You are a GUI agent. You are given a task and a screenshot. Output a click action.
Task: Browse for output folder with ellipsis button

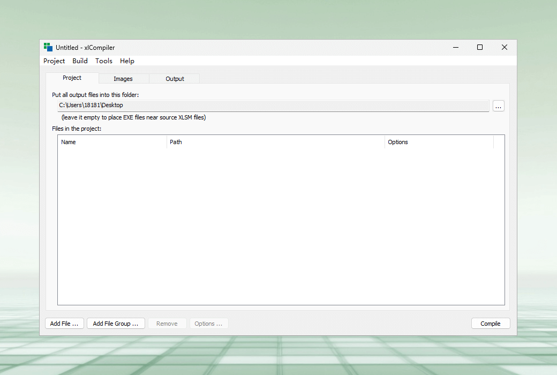click(499, 106)
